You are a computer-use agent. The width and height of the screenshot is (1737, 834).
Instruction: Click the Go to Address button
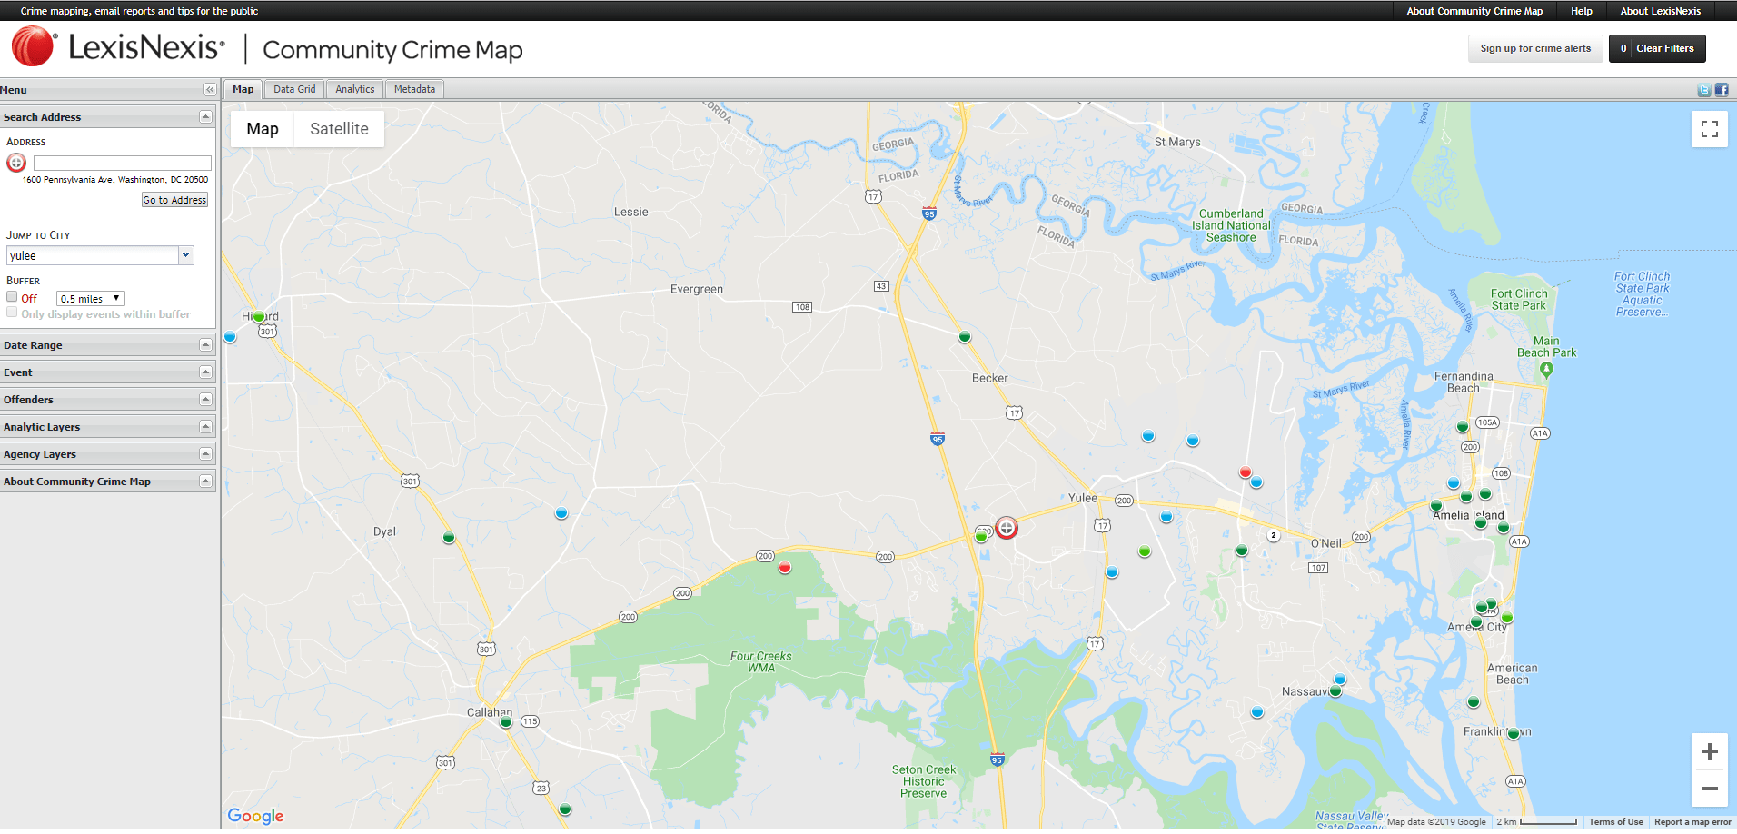174,199
